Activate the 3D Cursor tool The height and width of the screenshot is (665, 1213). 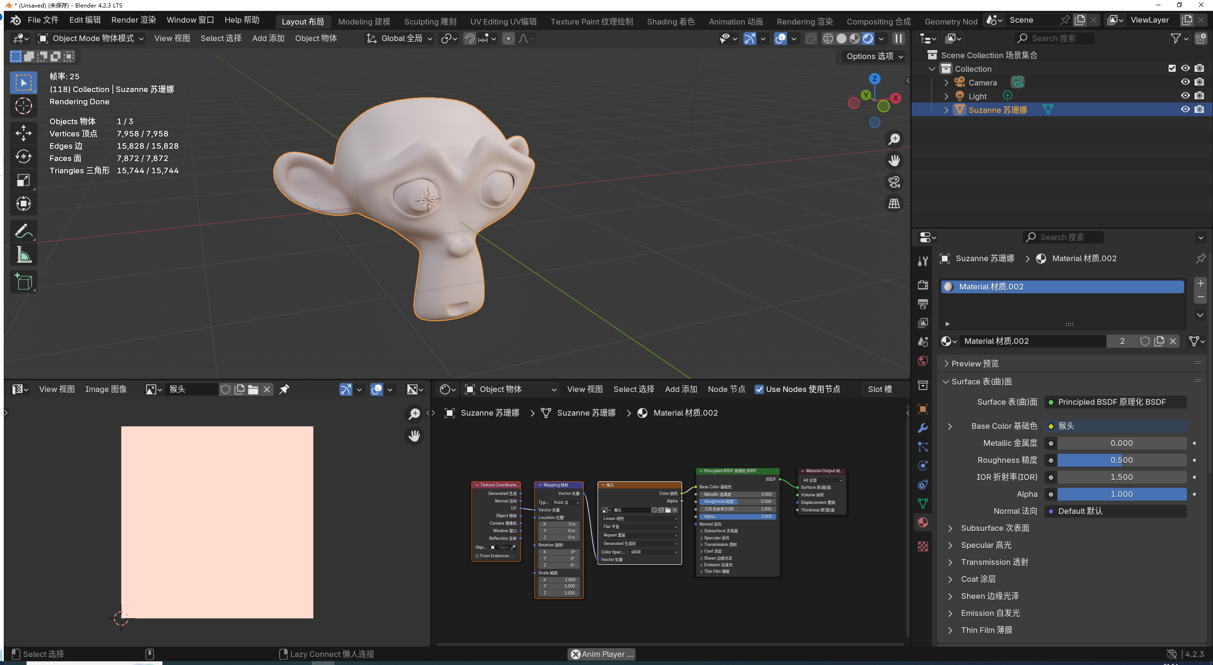click(23, 106)
